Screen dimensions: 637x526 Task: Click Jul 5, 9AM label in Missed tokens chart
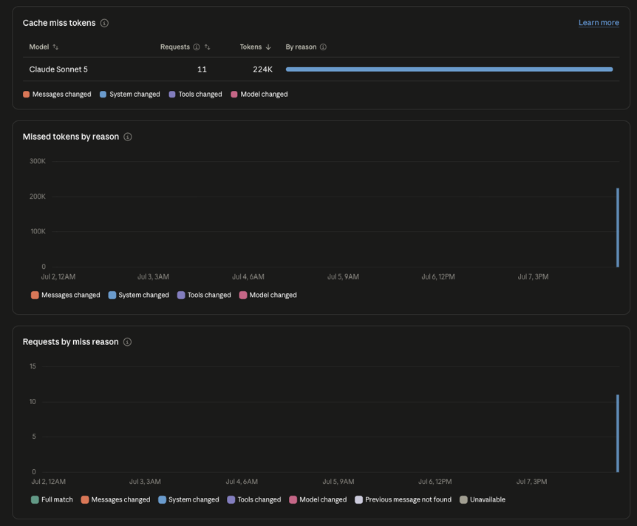(x=344, y=277)
